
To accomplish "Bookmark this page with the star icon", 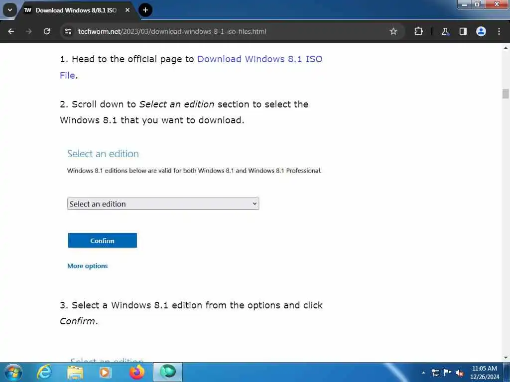I will coord(393,31).
